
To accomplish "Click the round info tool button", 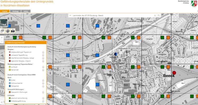I will (x=8, y=31).
